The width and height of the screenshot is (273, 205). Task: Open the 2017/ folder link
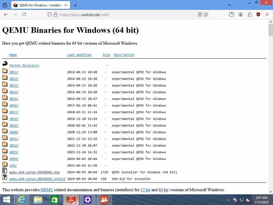14,112
